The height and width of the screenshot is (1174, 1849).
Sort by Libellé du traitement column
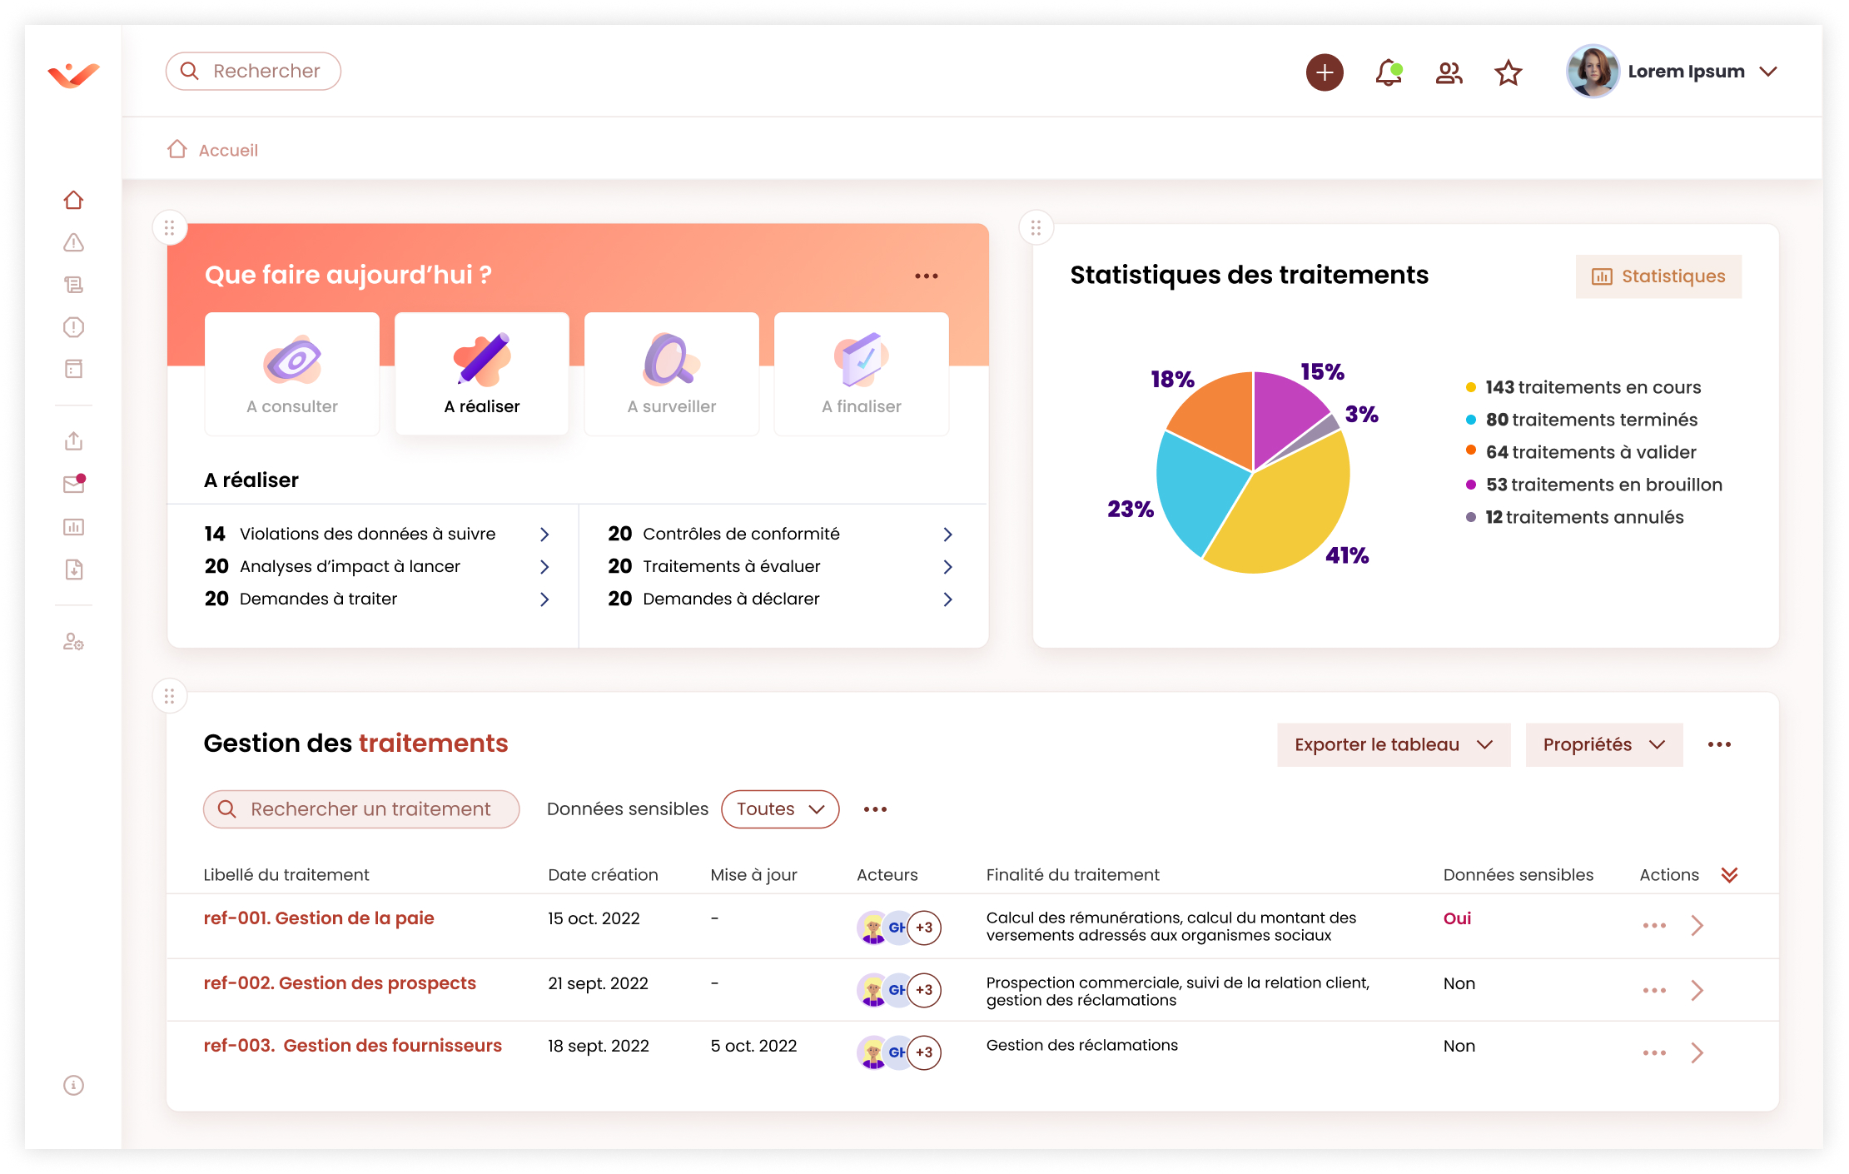pyautogui.click(x=286, y=875)
